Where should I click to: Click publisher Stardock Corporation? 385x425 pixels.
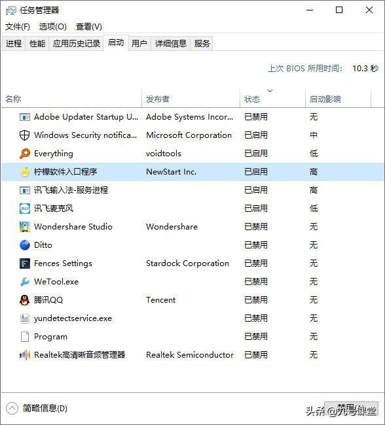187,263
